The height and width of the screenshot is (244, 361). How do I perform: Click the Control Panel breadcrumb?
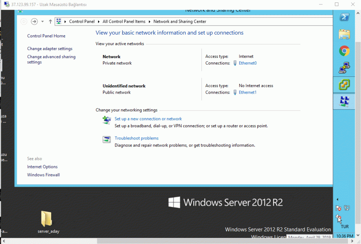82,22
